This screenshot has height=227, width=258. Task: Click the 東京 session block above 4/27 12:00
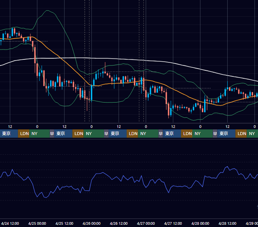[x=172, y=134]
